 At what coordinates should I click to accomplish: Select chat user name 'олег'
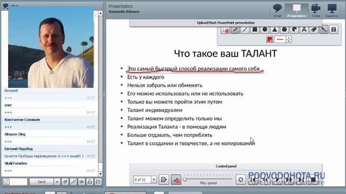(x=8, y=105)
